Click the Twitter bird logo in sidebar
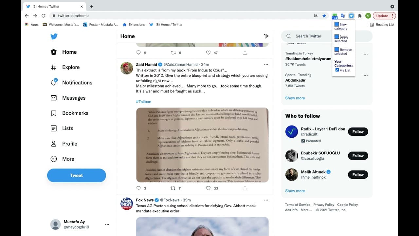Screen dimensions: 419x236 [54, 36]
